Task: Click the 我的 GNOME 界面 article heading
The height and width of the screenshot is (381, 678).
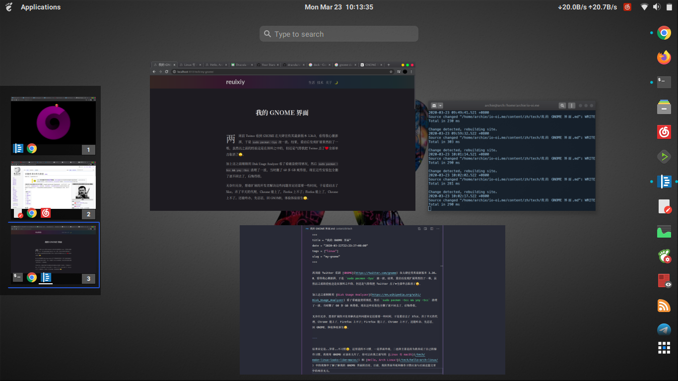Action: point(282,113)
